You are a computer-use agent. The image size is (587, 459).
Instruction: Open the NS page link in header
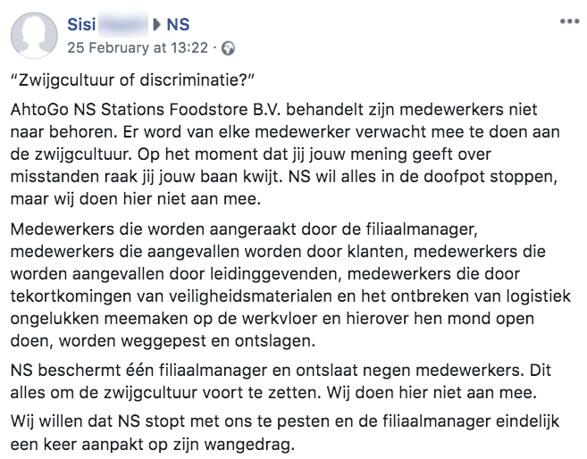[x=179, y=23]
